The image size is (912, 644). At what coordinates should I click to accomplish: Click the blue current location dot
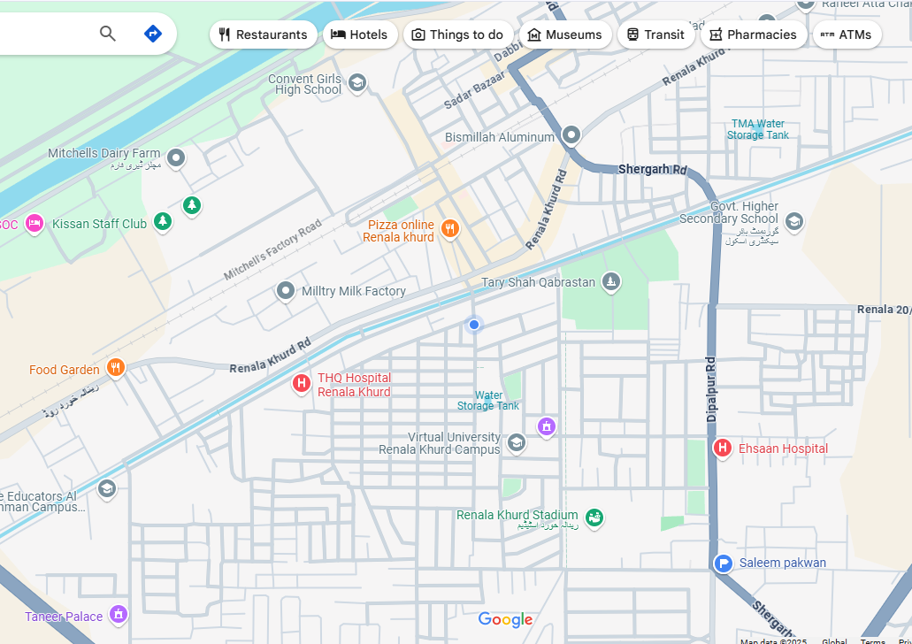(474, 325)
